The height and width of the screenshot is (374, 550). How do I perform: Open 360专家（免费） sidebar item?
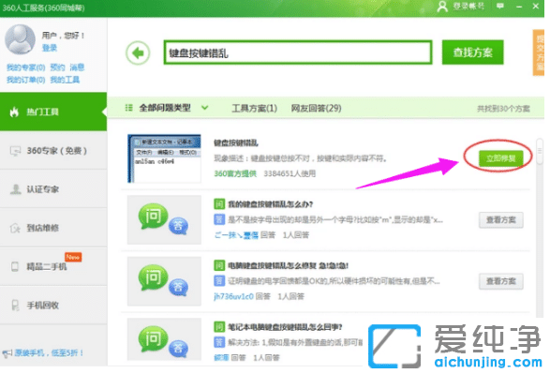(53, 151)
